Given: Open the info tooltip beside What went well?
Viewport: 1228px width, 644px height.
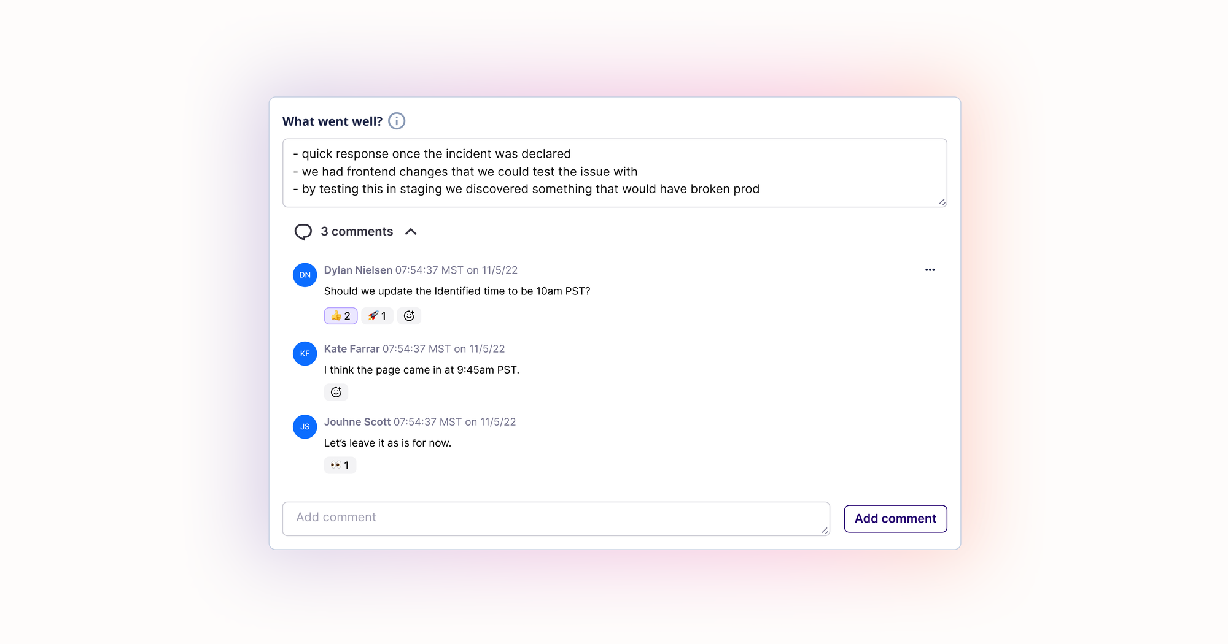Looking at the screenshot, I should [x=397, y=121].
